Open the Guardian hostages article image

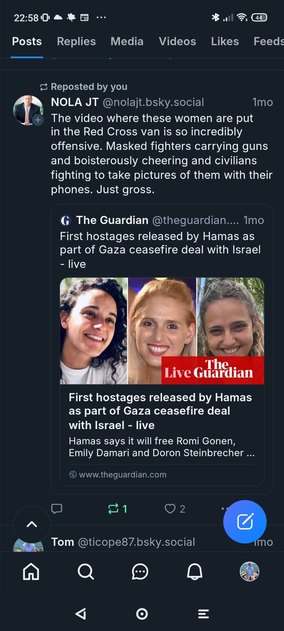click(162, 331)
